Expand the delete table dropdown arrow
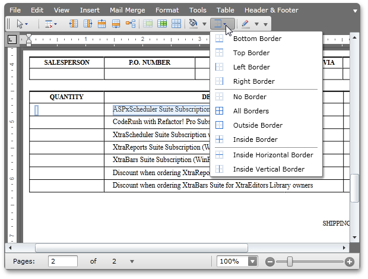This screenshot has width=368, height=279. [x=56, y=24]
